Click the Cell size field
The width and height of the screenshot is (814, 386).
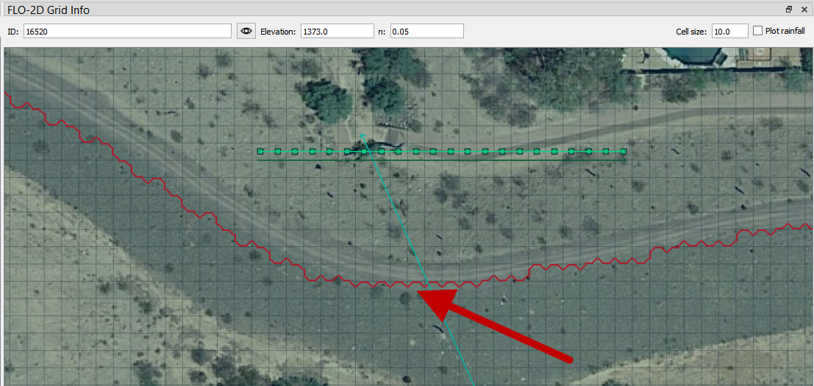click(729, 31)
